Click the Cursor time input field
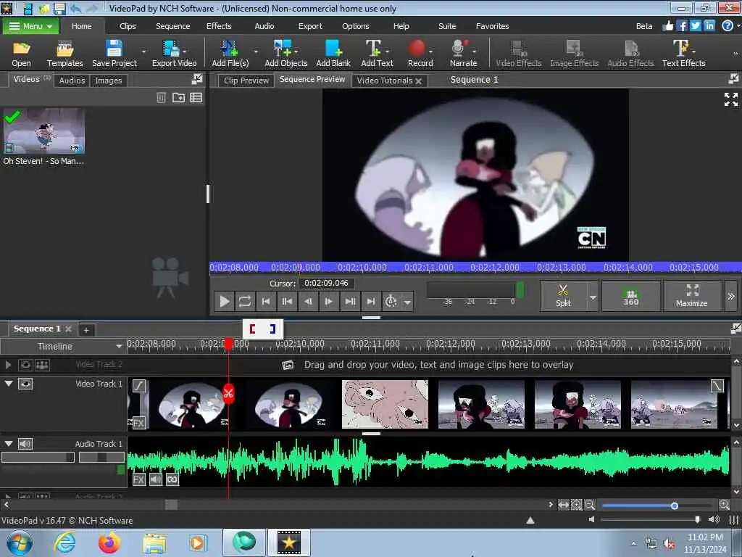This screenshot has height=557, width=742. [327, 284]
